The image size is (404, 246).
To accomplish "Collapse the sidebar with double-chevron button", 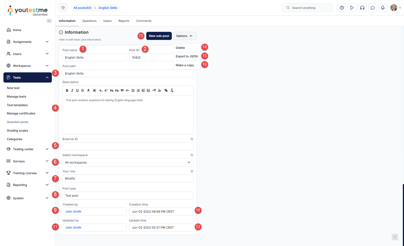I will 49,21.
